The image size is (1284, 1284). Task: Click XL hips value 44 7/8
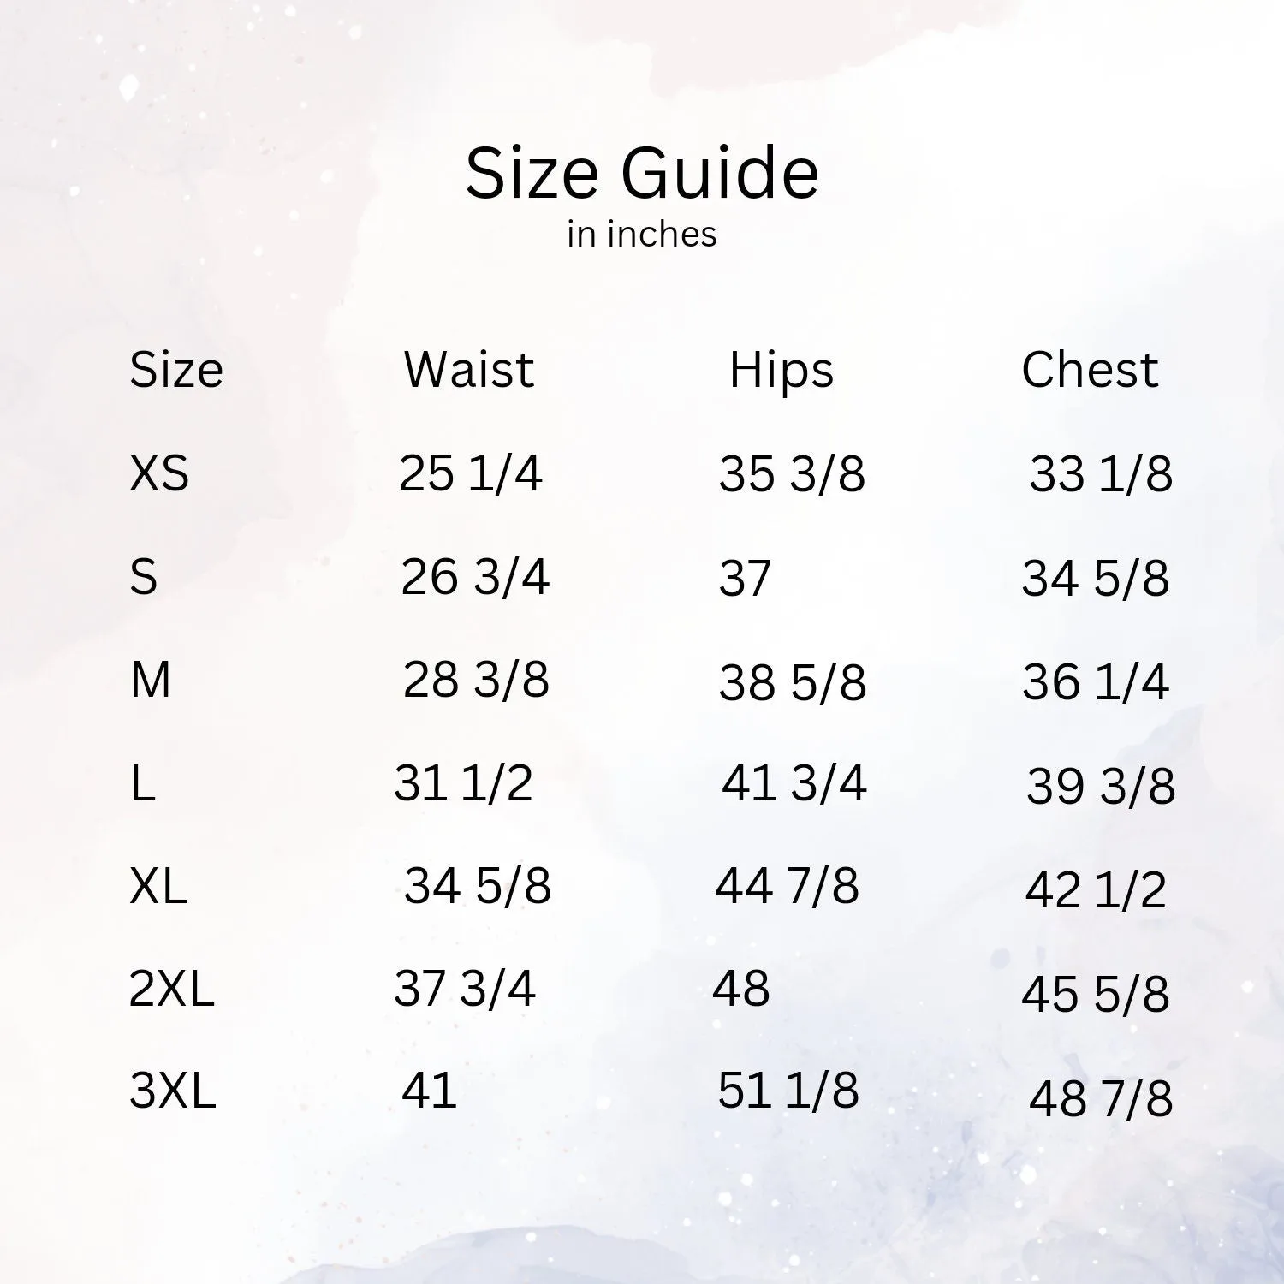(787, 885)
